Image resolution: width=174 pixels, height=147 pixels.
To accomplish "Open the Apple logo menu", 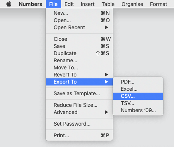I will (x=9, y=4).
